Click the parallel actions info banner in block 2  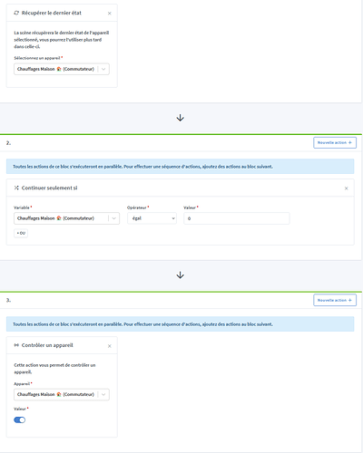tap(180, 167)
